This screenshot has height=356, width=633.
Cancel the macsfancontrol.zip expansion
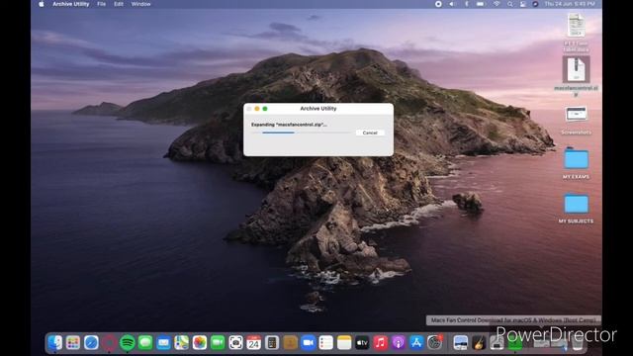click(370, 133)
